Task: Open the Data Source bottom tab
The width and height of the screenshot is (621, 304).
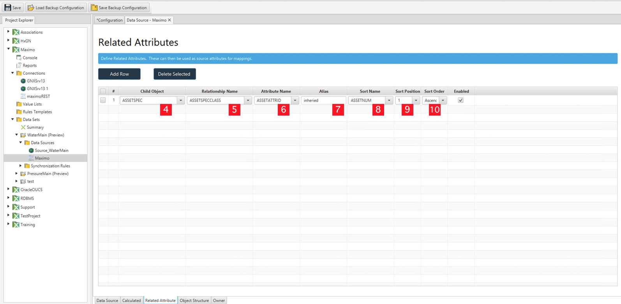Action: [x=107, y=300]
